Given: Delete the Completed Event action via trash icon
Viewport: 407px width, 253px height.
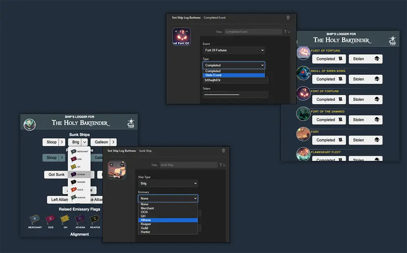Looking at the screenshot, I should click(x=288, y=17).
